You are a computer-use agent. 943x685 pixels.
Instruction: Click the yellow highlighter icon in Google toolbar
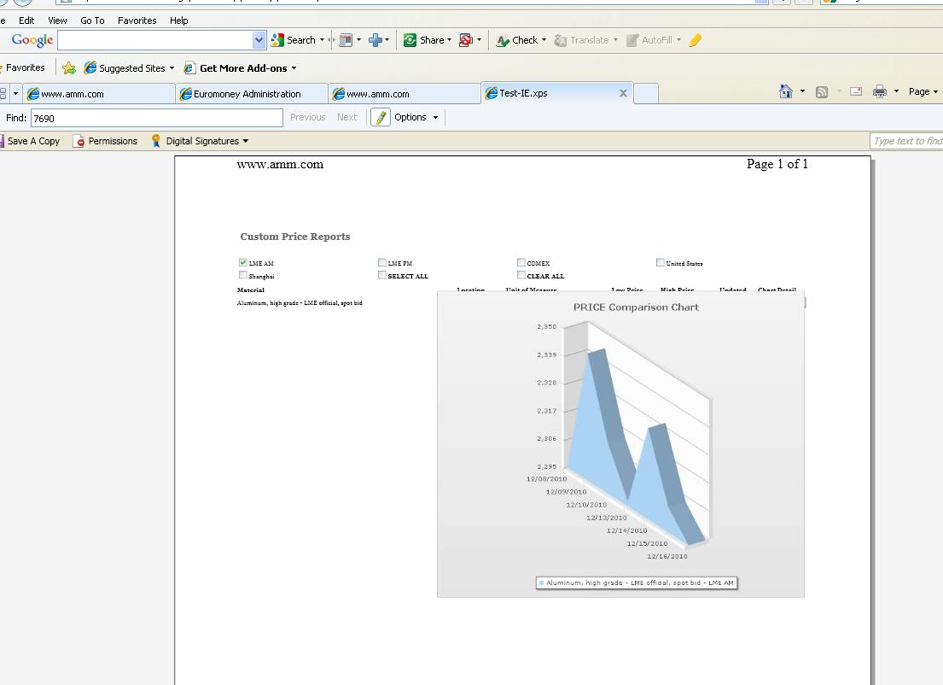696,40
